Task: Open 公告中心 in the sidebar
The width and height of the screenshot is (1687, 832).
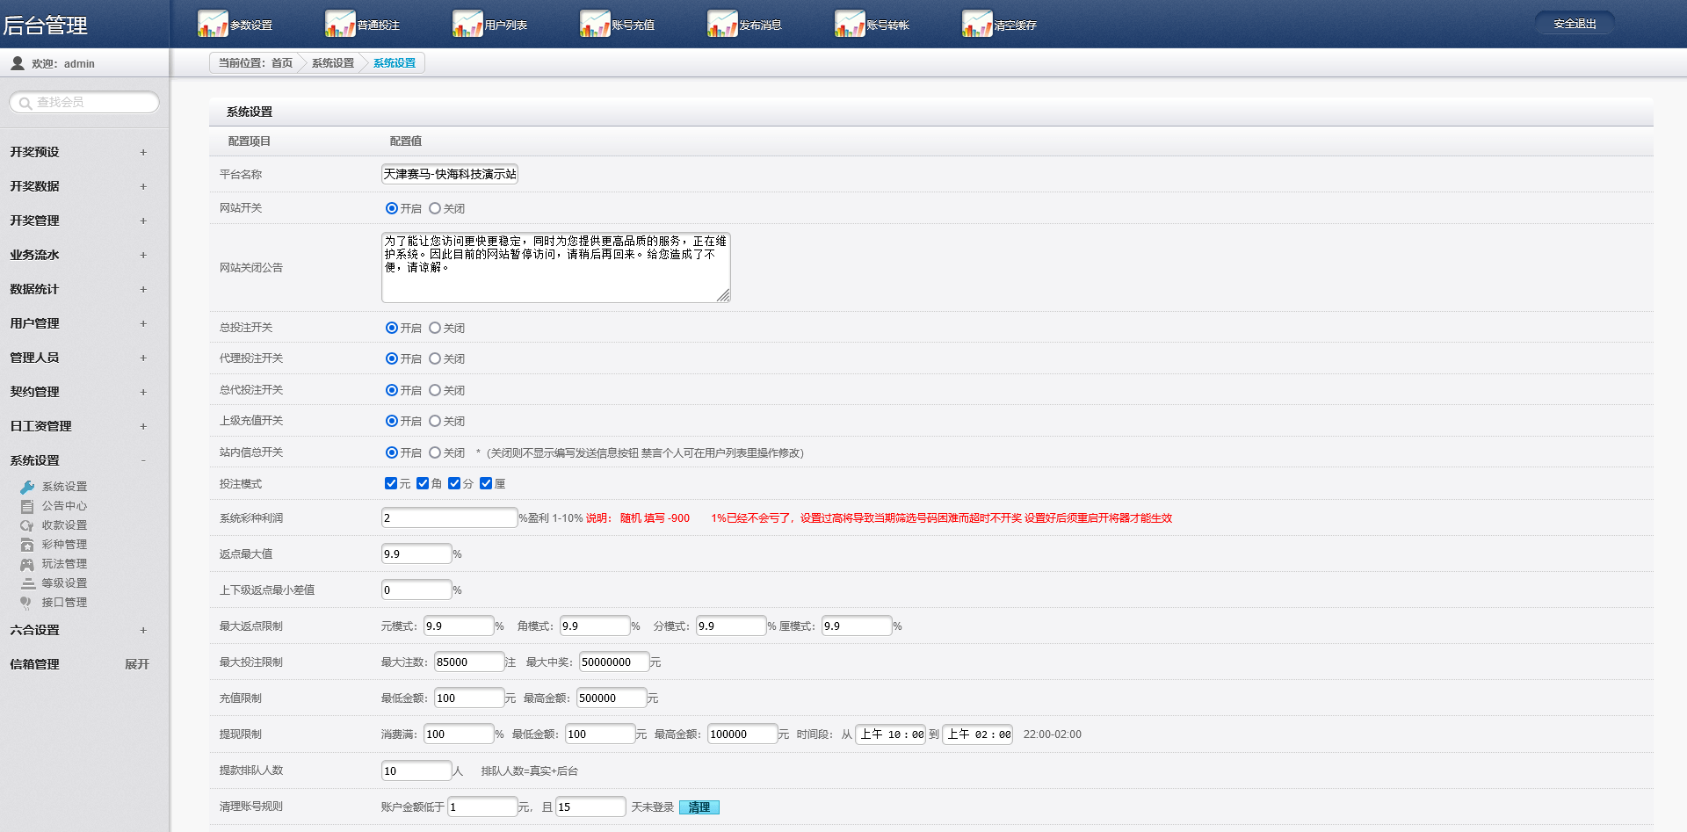Action: [x=64, y=506]
